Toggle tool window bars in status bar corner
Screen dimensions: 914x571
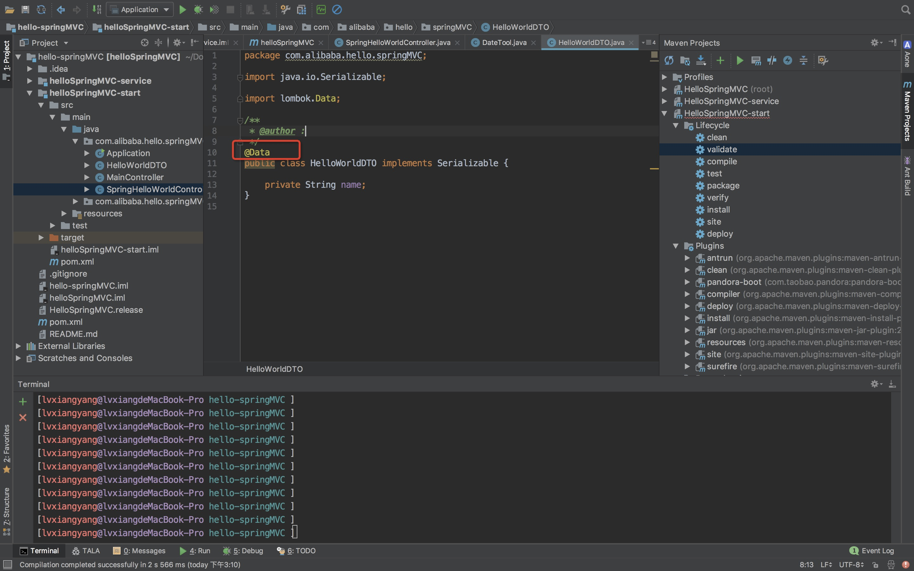click(x=7, y=565)
